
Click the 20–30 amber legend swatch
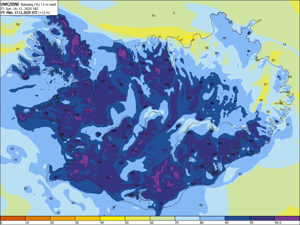pyautogui.click(x=63, y=218)
